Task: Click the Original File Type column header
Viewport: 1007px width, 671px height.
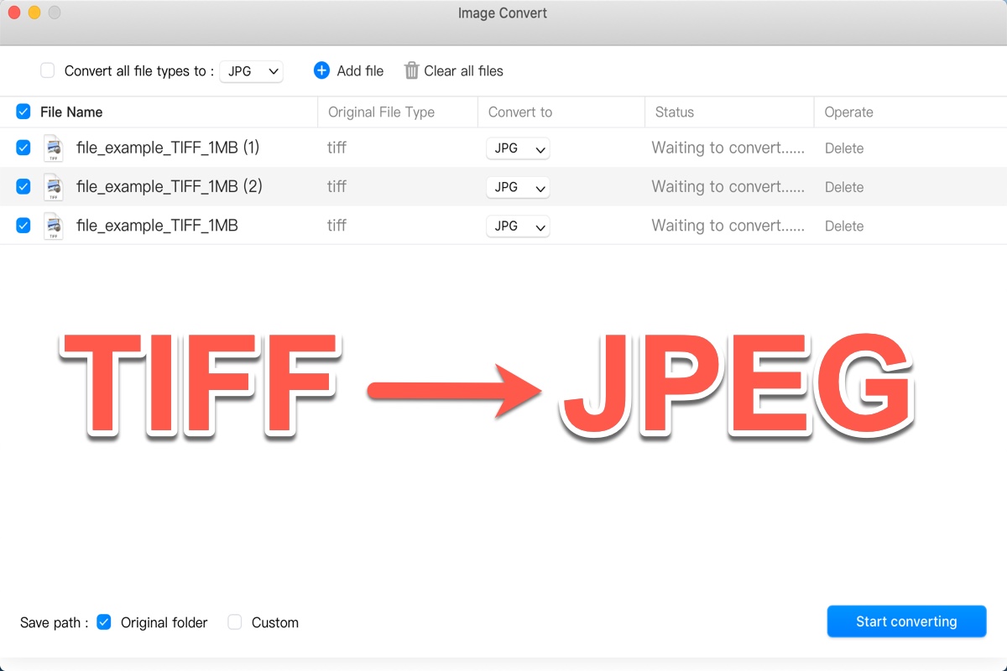Action: pos(381,112)
